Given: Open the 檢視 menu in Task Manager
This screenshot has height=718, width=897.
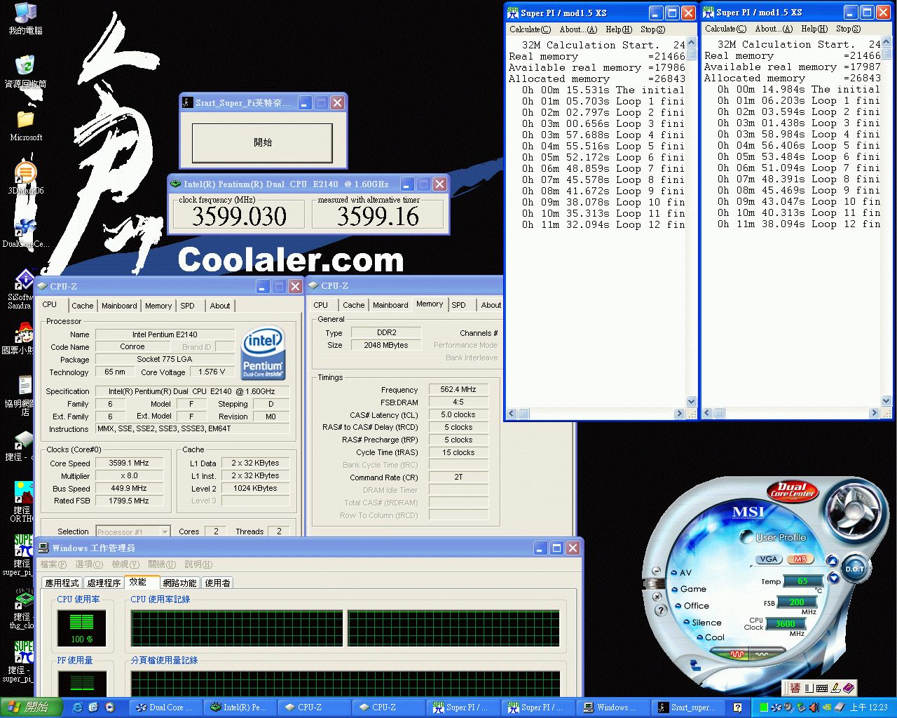Looking at the screenshot, I should (x=125, y=564).
